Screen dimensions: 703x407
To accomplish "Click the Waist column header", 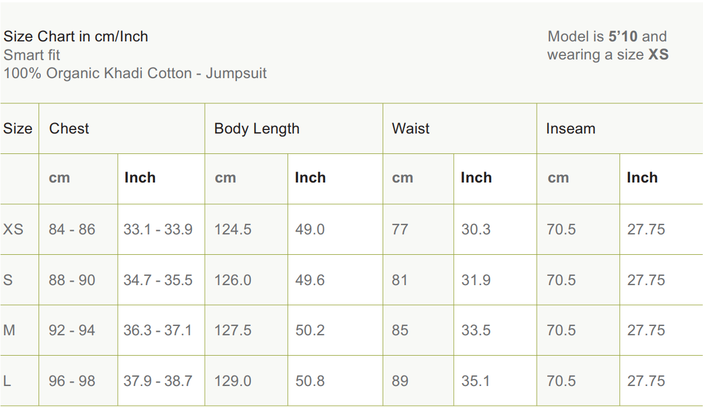I will 411,129.
